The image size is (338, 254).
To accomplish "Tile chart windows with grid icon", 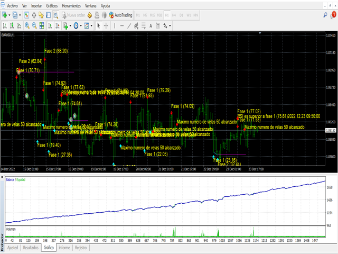I will 42,26.
